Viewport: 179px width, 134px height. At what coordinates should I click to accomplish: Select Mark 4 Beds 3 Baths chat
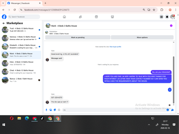tap(21, 55)
